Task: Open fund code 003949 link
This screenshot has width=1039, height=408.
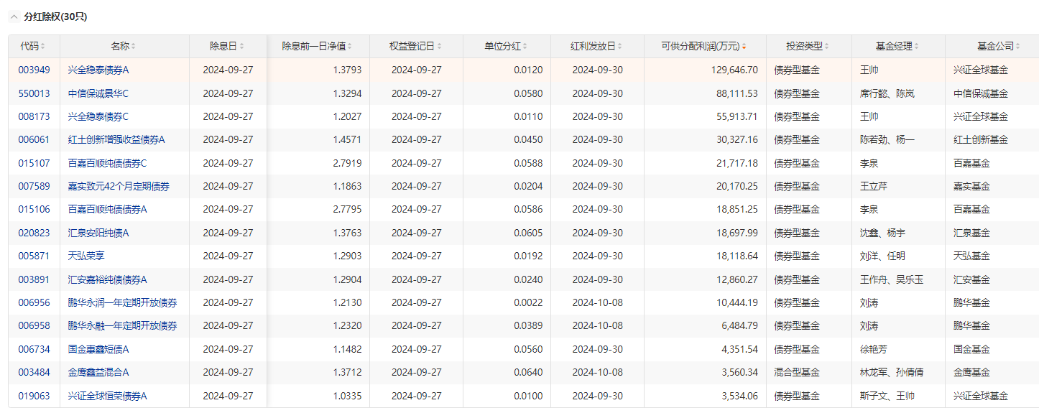Action: [x=34, y=70]
